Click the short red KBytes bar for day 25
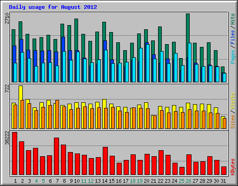The height and width of the screenshot is (186, 238). pos(182,171)
